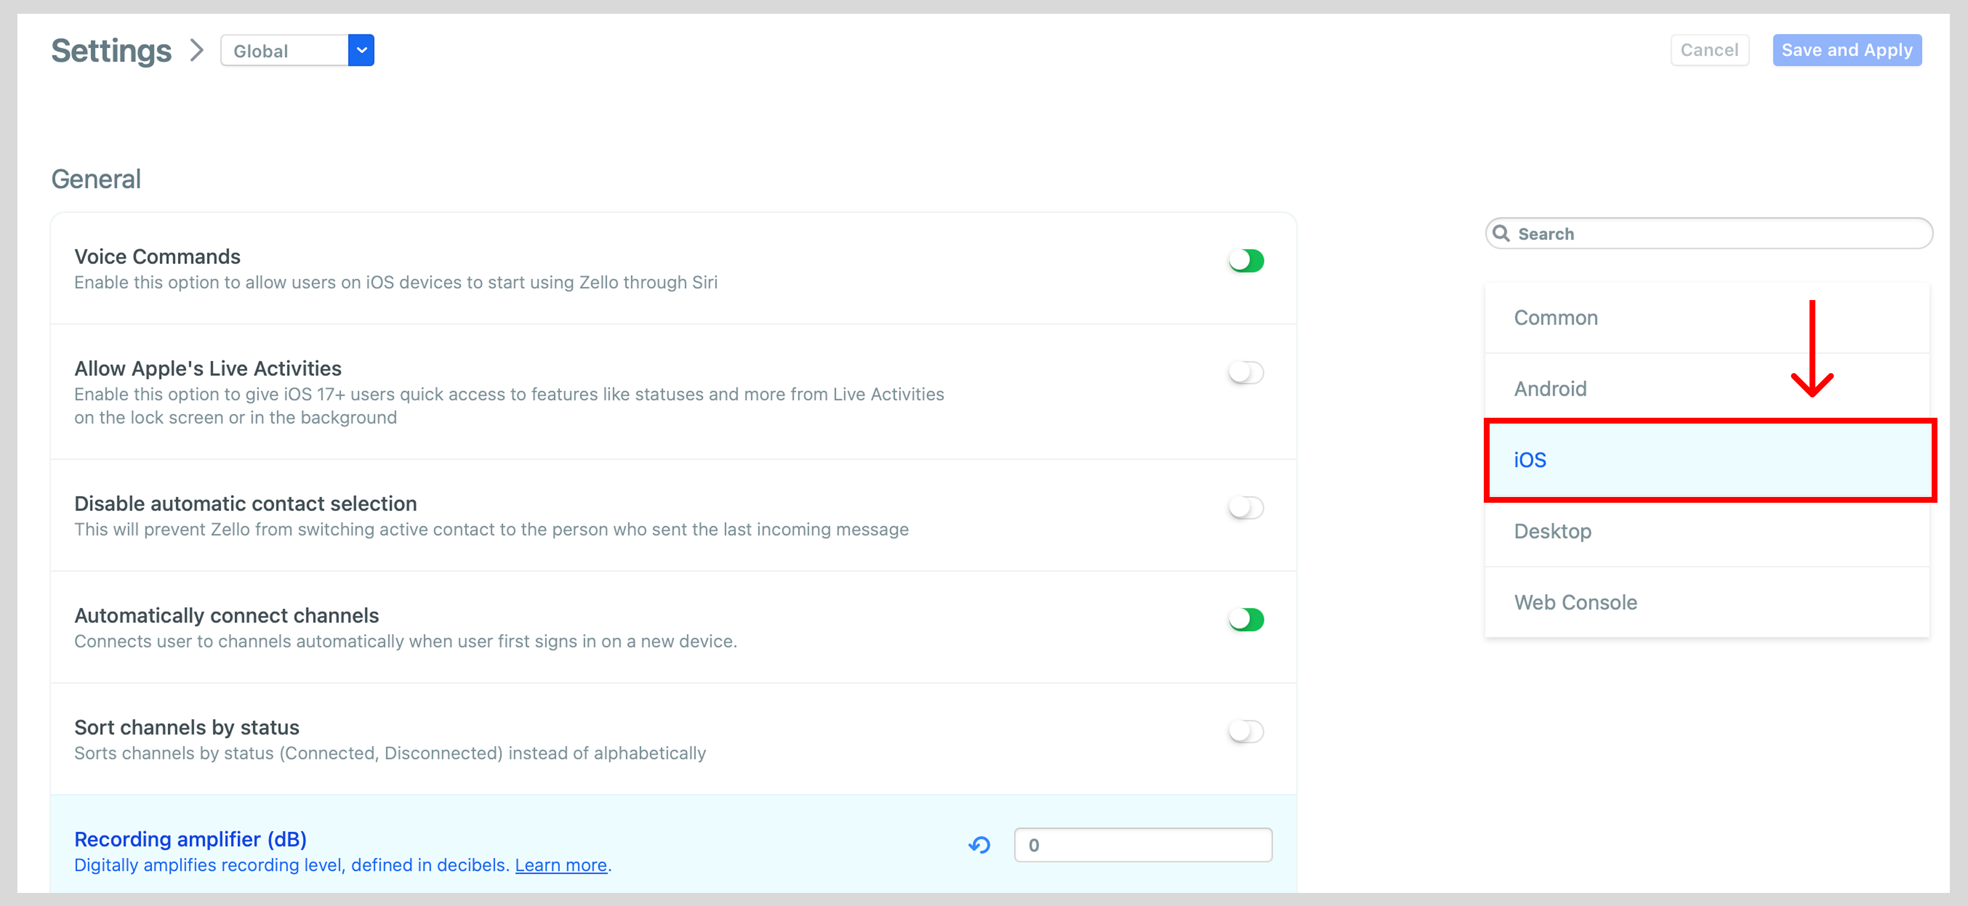Click the Allow Apple's Live Activities title
This screenshot has height=906, width=1968.
pos(208,369)
